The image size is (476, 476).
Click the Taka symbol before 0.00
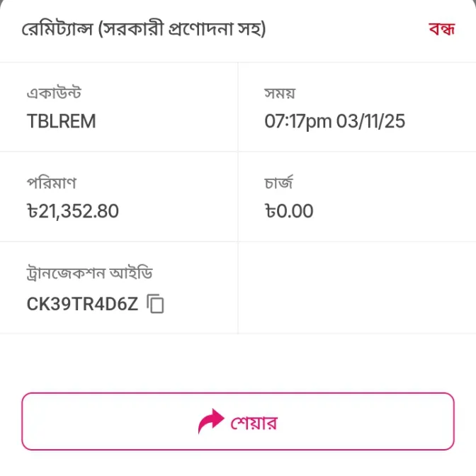pos(270,211)
